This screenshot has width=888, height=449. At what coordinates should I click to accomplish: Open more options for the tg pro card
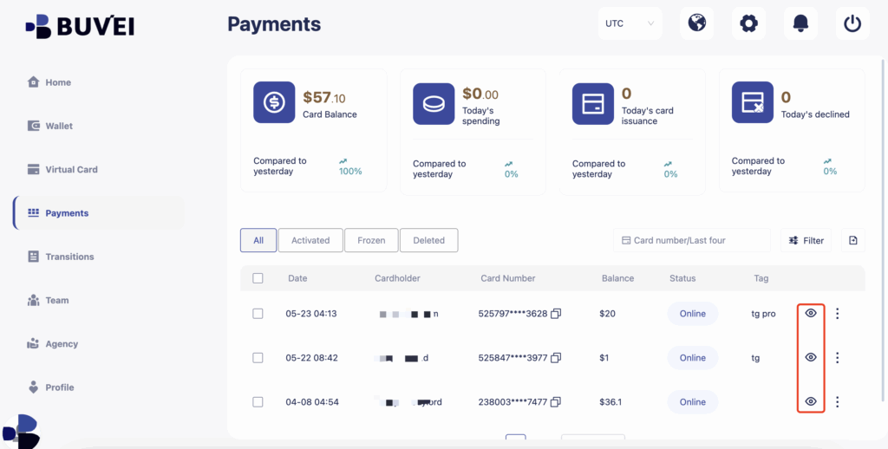tap(838, 314)
